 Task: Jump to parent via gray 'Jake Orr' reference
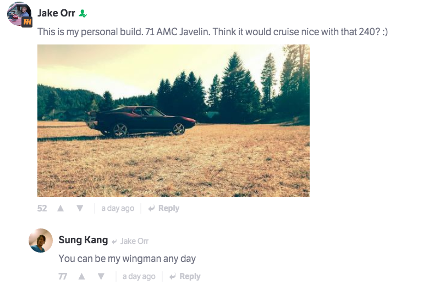[134, 241]
